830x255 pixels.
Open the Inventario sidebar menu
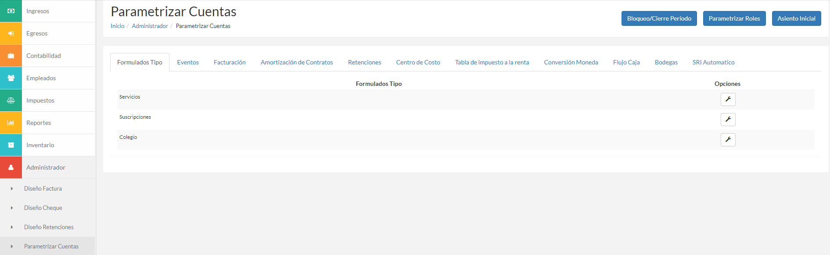pyautogui.click(x=47, y=145)
